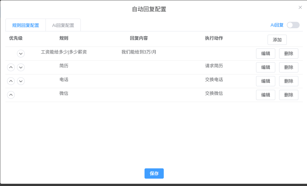Move the 简历 rule down in priority
This screenshot has width=307, height=186.
coord(21,67)
